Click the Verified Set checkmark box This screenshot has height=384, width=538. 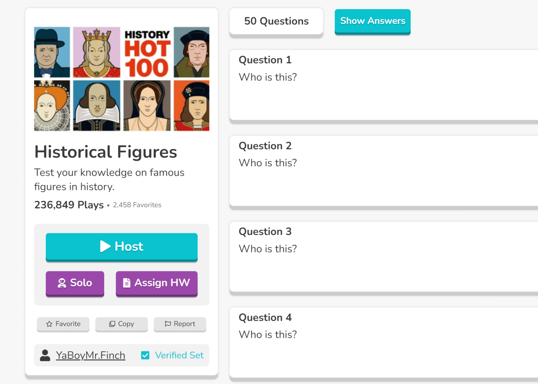(145, 355)
